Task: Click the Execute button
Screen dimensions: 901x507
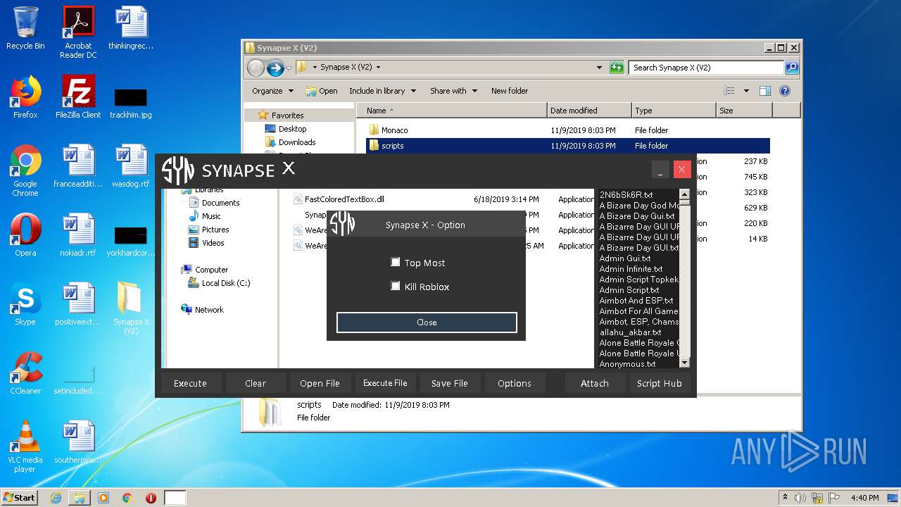Action: (x=190, y=383)
